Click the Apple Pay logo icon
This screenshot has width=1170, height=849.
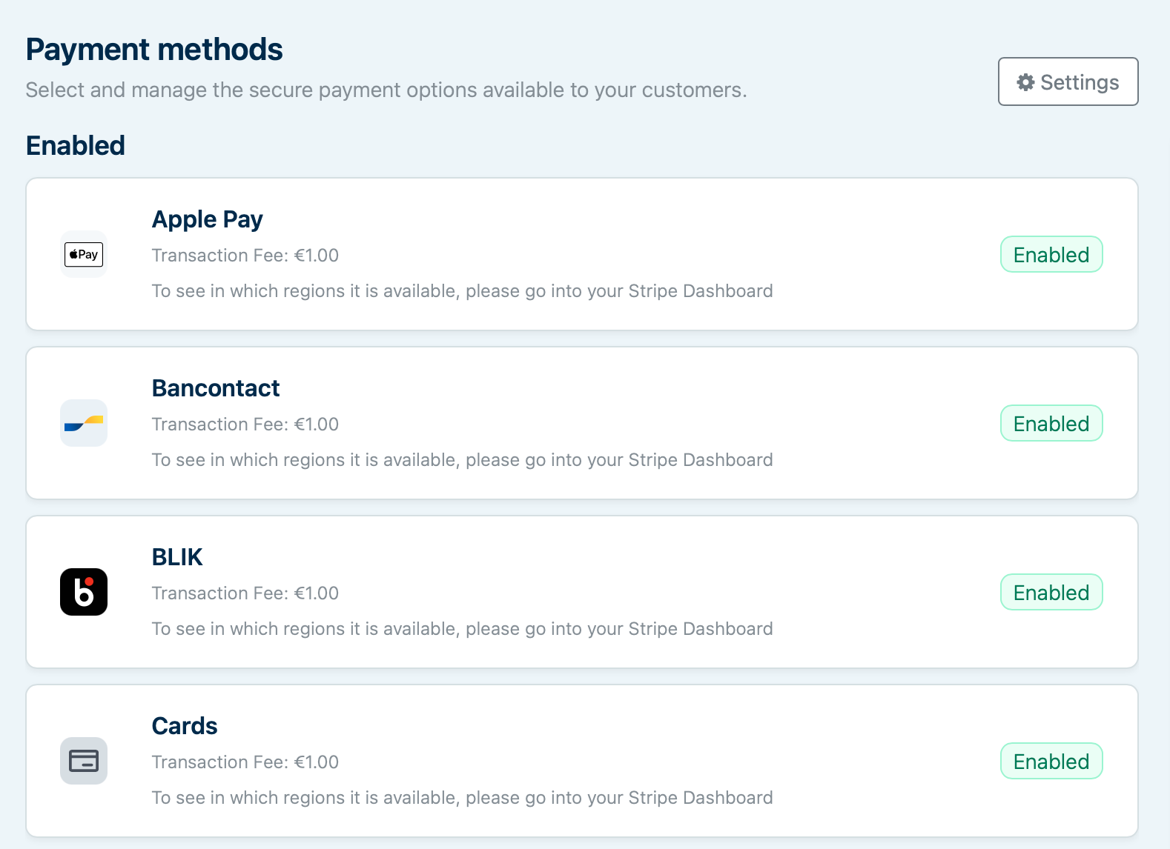84,254
